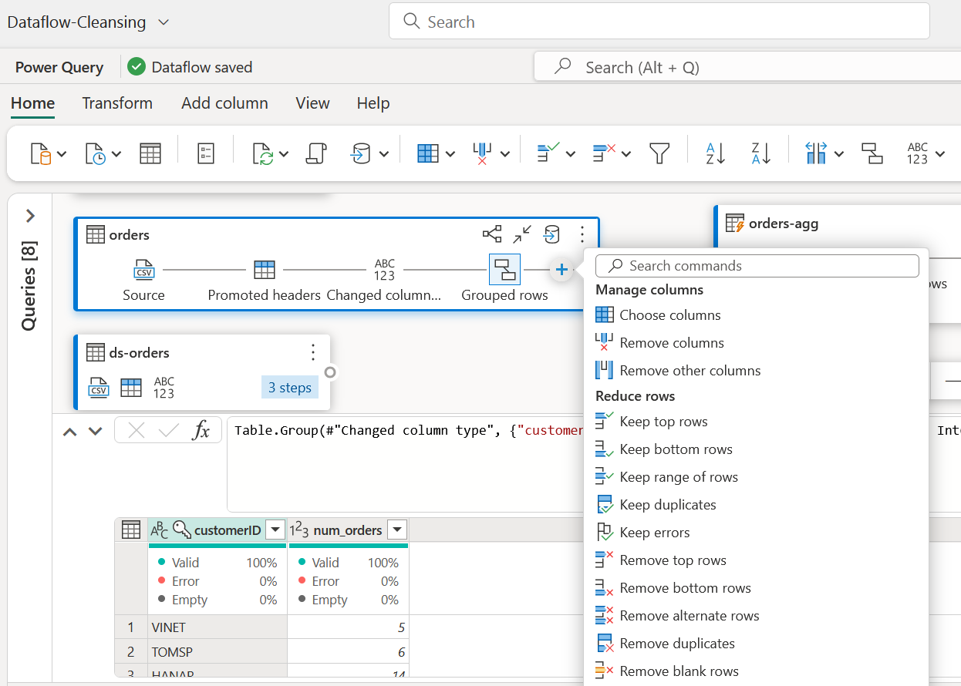Go to the previous step with the up chevron
Viewport: 961px width, 686px height.
(x=70, y=432)
